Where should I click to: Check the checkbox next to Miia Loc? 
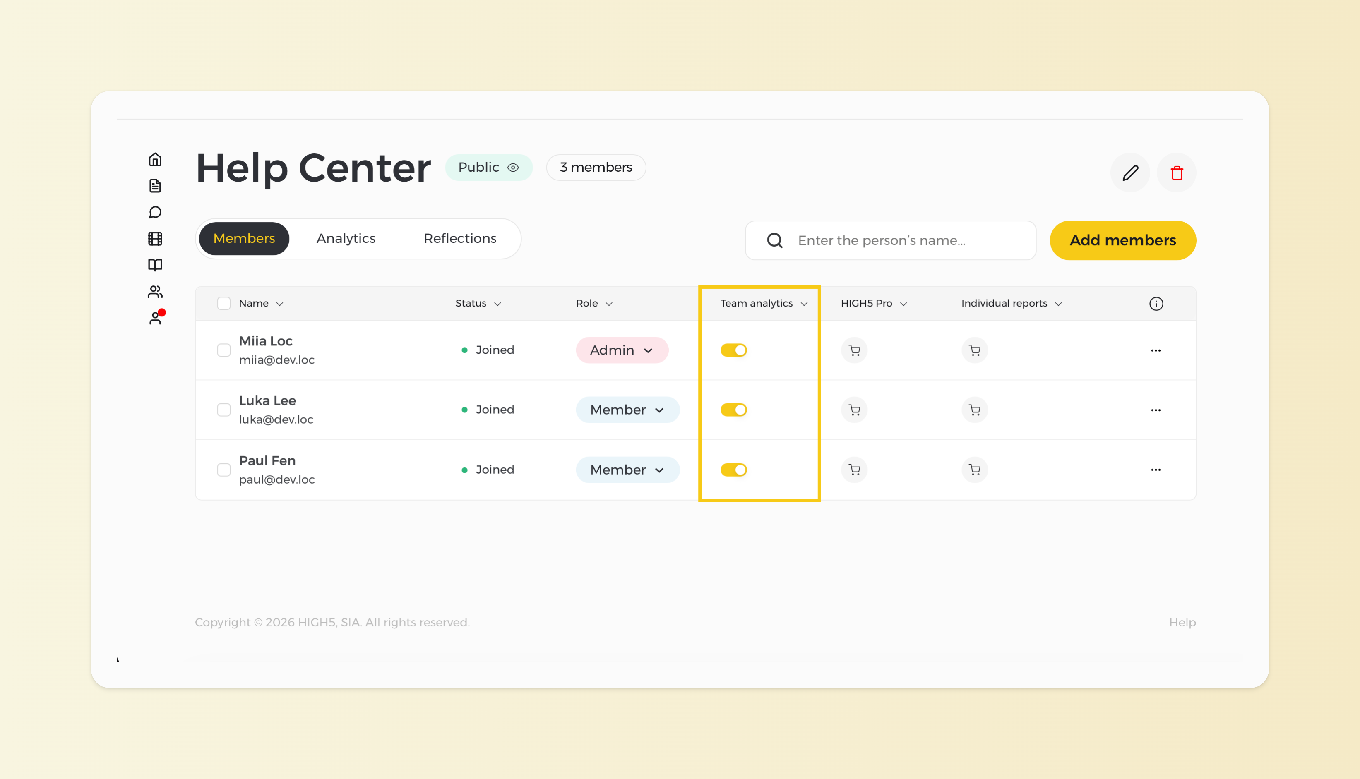[224, 350]
